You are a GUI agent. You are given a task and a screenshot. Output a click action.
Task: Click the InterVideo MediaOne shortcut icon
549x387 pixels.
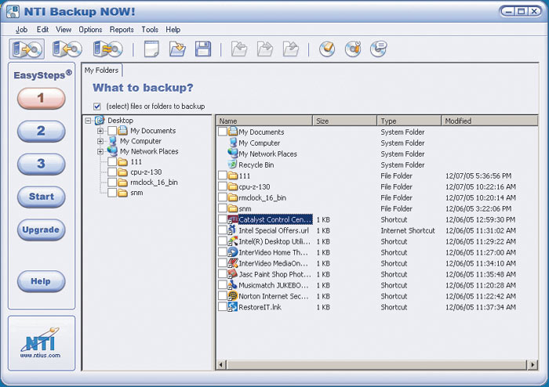click(x=232, y=263)
